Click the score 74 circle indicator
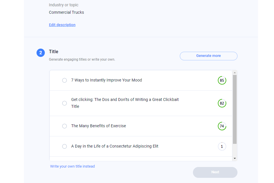274x183 pixels. [x=222, y=126]
